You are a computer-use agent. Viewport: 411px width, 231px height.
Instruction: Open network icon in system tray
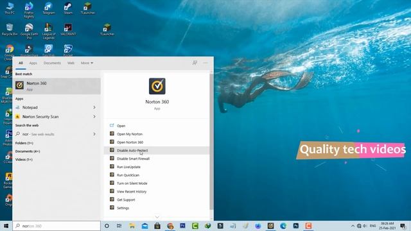click(359, 226)
